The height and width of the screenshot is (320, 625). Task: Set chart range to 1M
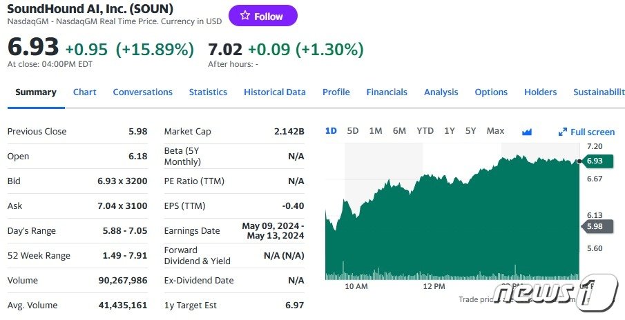[376, 131]
